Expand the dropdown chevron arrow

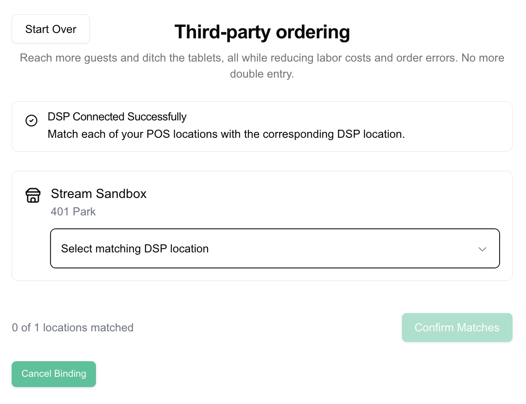click(x=482, y=249)
